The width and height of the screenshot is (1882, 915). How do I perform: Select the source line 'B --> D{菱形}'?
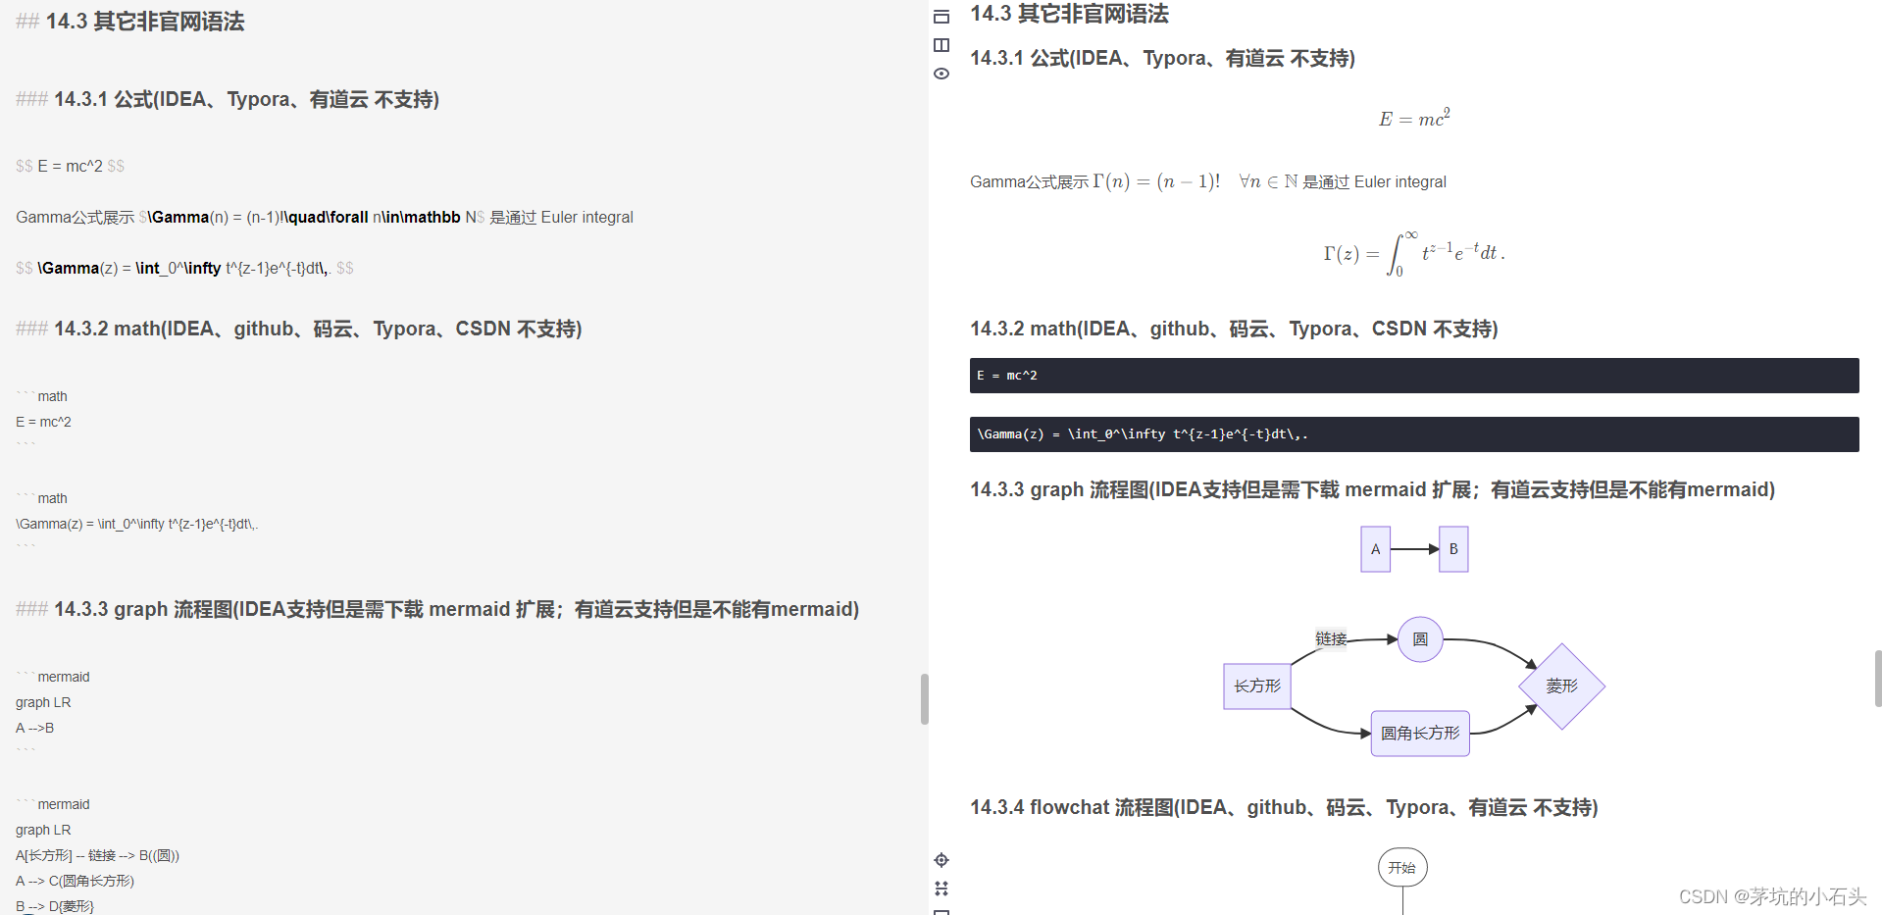(55, 906)
